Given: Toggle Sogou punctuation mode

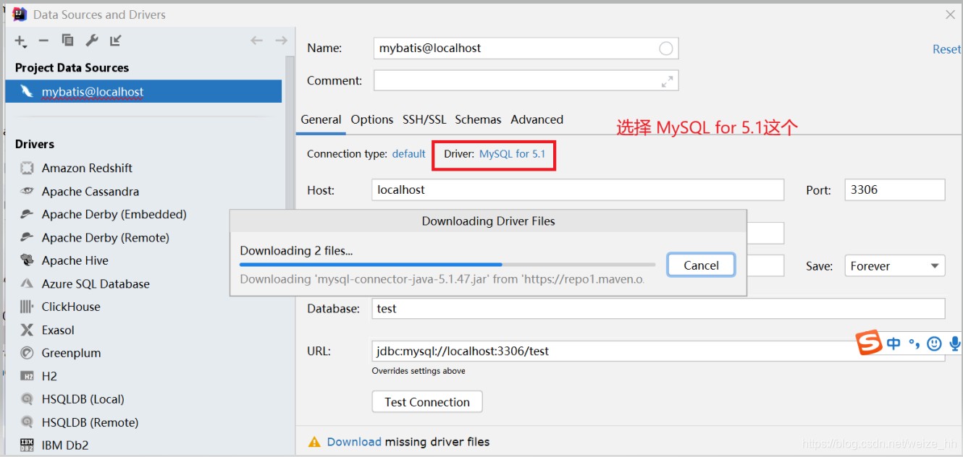Looking at the screenshot, I should pos(914,343).
